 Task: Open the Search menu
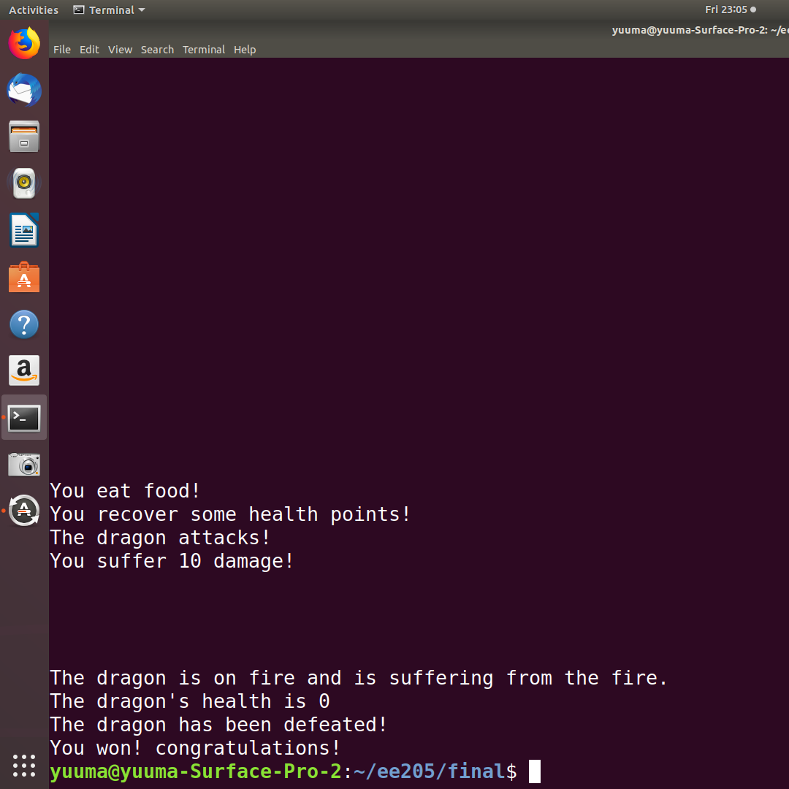coord(157,50)
